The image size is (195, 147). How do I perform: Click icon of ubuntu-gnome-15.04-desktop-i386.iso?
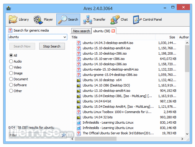78,75
